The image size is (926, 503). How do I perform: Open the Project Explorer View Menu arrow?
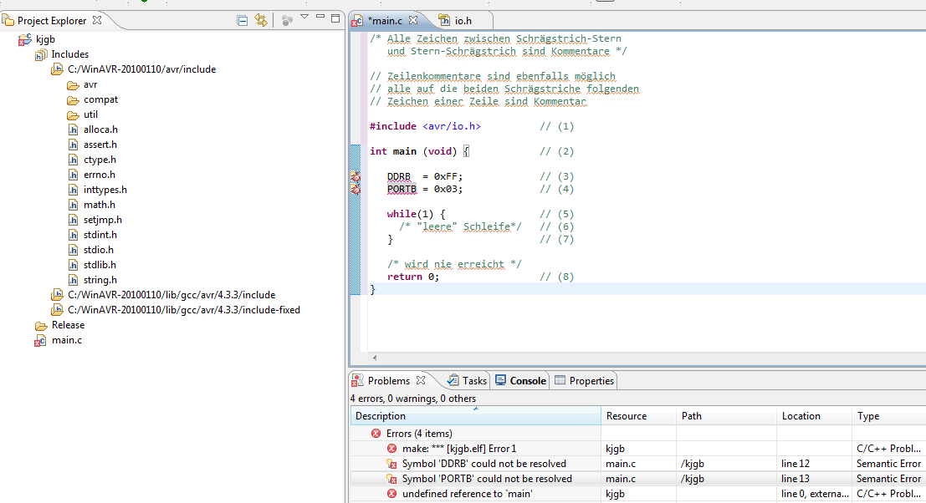pyautogui.click(x=304, y=18)
